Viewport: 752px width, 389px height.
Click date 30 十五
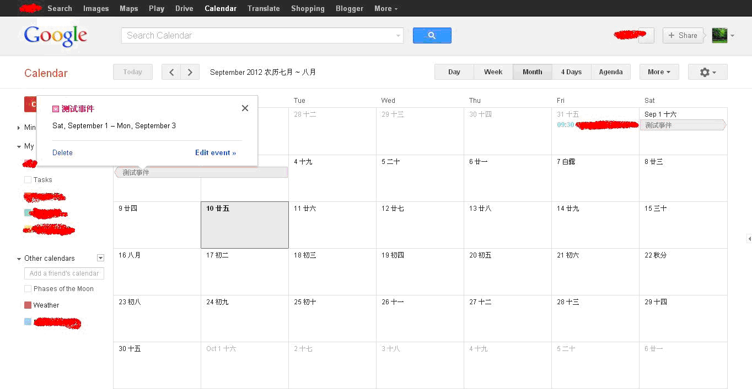(130, 349)
